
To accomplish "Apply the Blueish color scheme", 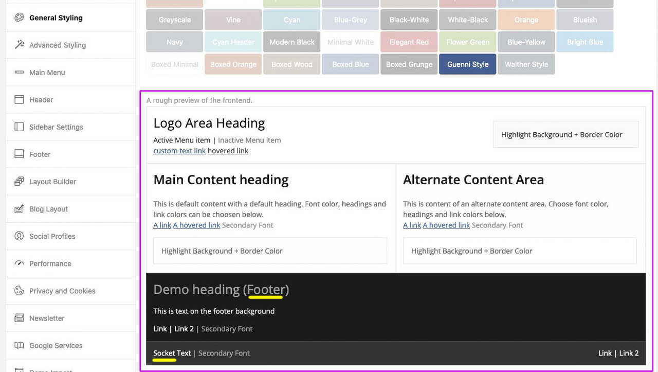I will tap(585, 20).
